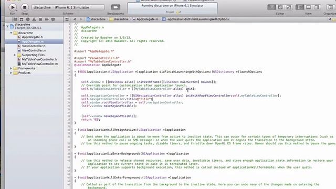Switch to the Version editor
336x189 pixels.
tap(289, 7)
